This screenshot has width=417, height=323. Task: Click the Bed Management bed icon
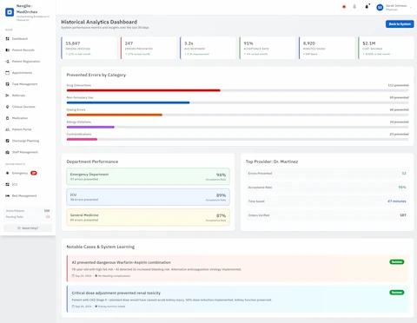click(x=8, y=195)
